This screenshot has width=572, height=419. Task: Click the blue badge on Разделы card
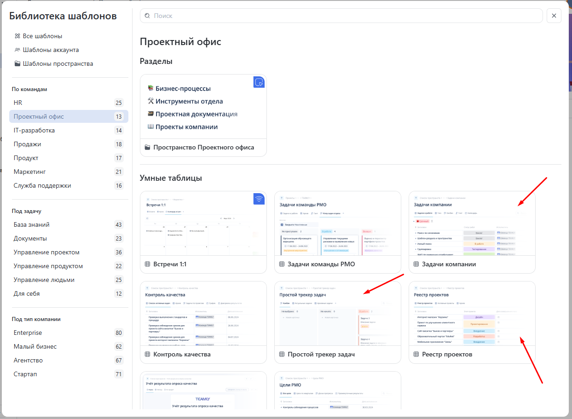tap(260, 82)
